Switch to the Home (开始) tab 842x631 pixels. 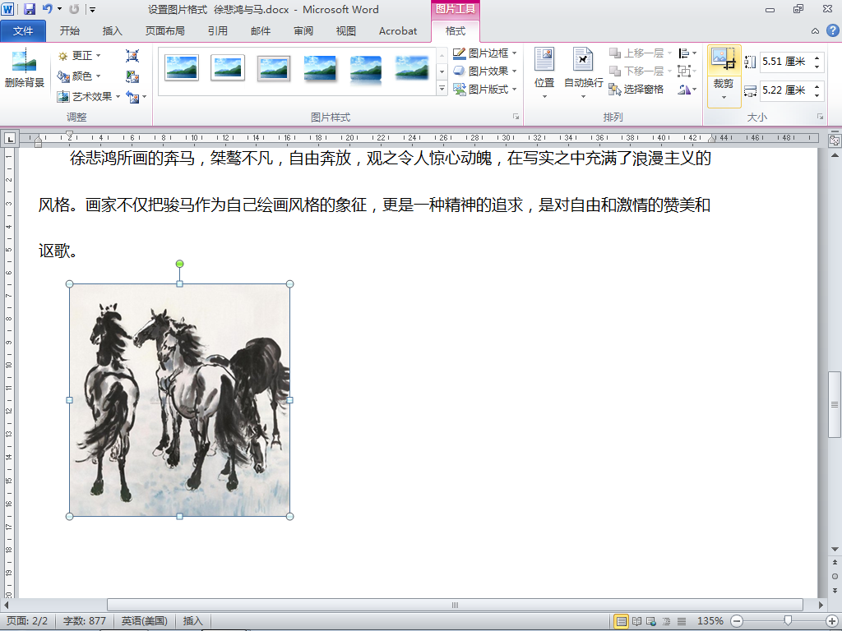coord(70,31)
